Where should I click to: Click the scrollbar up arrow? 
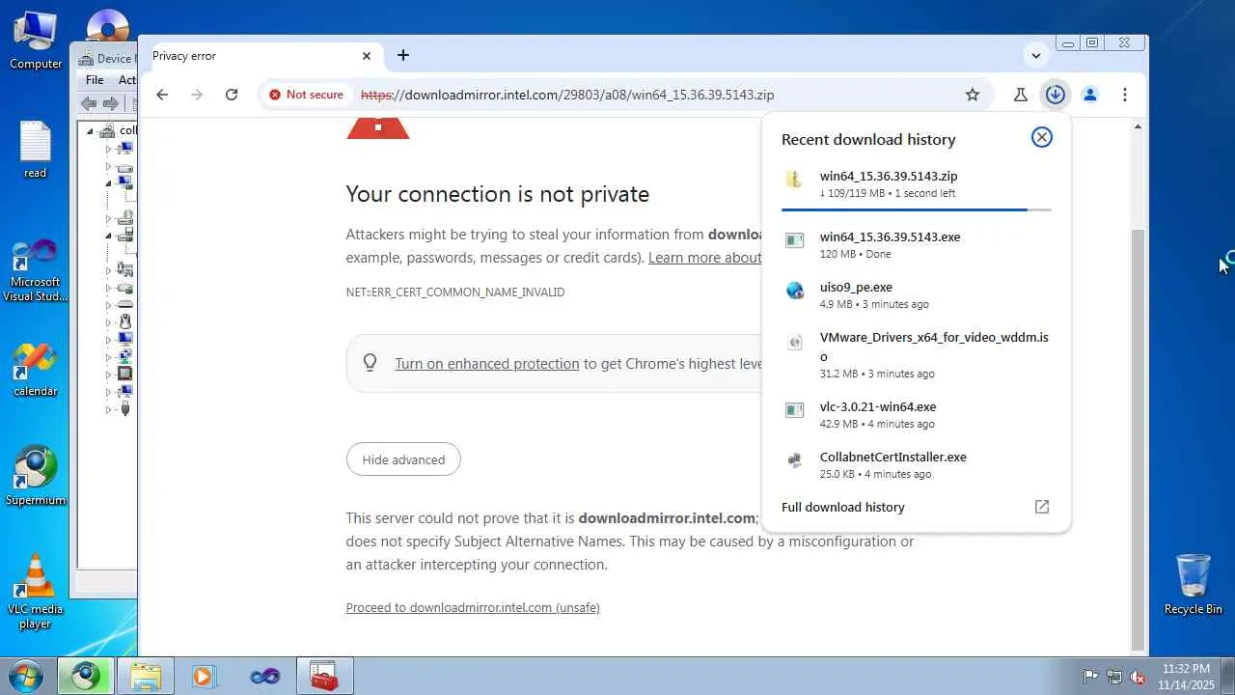point(1138,126)
